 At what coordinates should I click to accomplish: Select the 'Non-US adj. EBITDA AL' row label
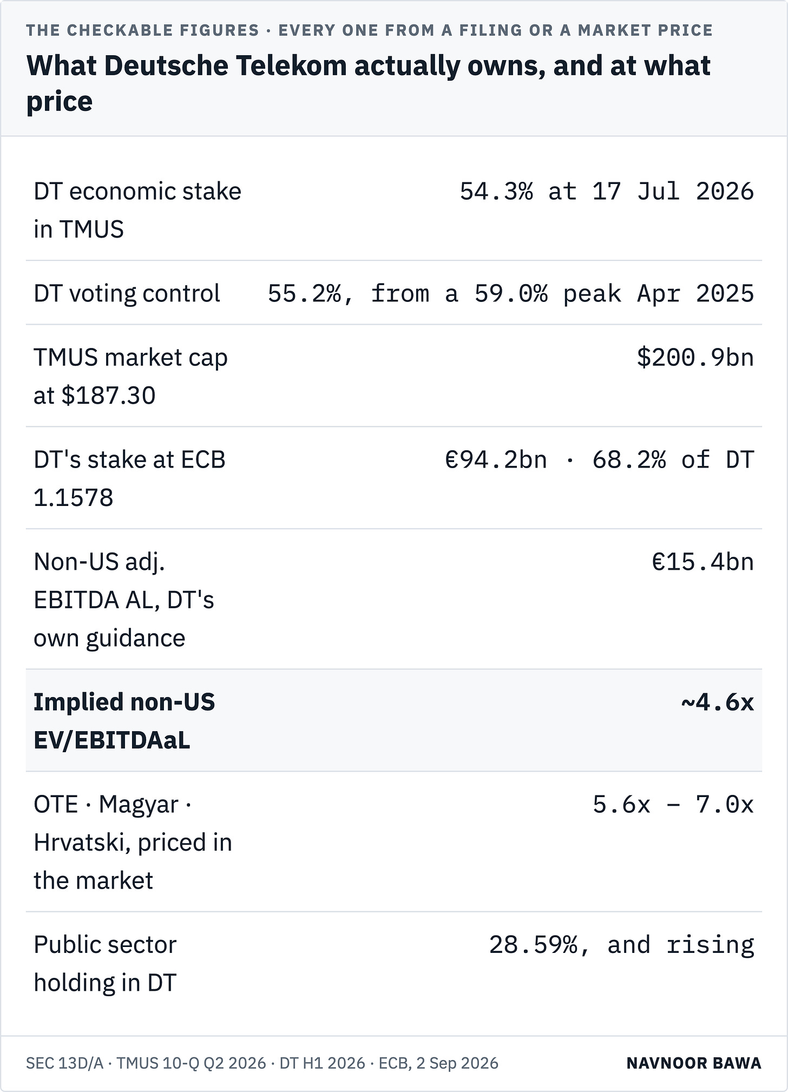click(124, 600)
